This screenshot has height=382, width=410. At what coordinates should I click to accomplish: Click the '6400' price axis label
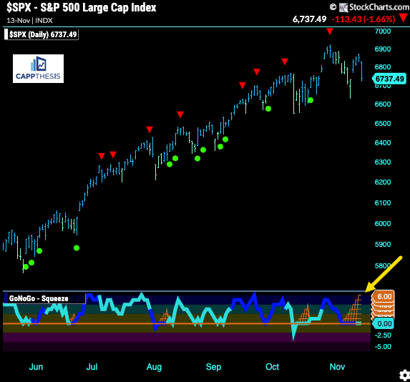pyautogui.click(x=383, y=143)
